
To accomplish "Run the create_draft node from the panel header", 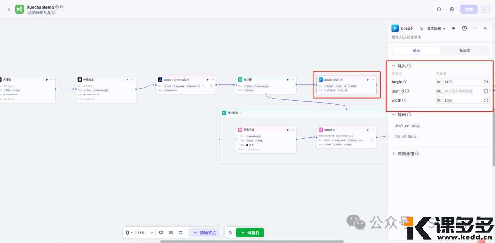I will tap(454, 28).
